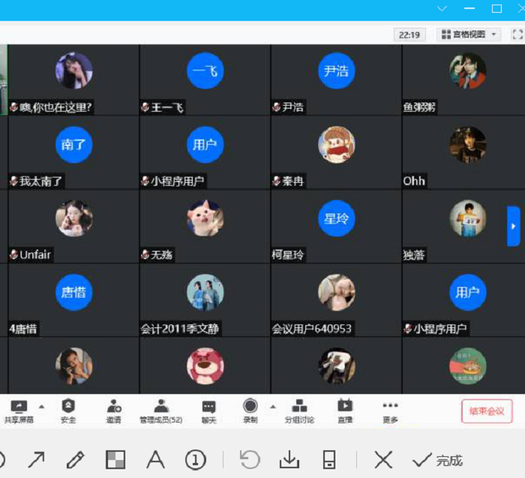Open the grid view (宫格视图) dropdown

point(470,34)
